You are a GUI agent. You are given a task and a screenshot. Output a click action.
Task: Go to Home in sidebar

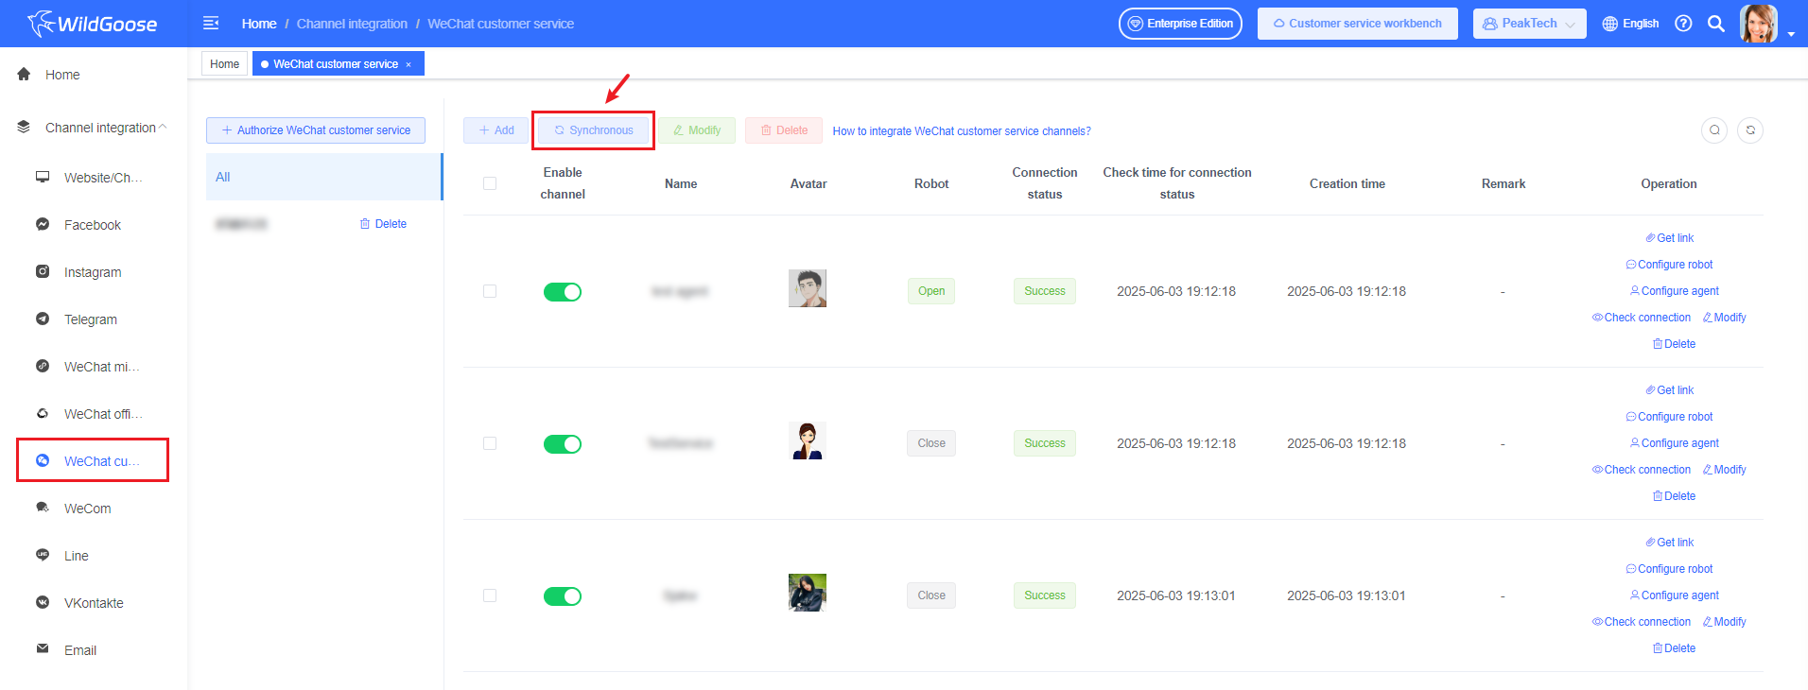[x=62, y=75]
